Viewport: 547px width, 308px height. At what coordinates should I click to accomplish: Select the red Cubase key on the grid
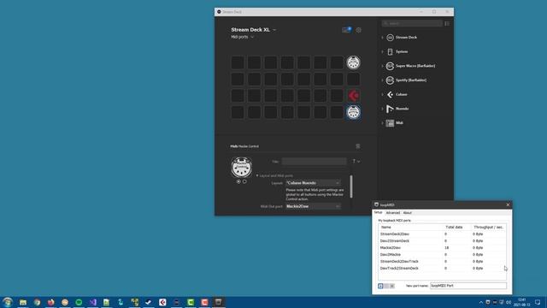tap(353, 95)
